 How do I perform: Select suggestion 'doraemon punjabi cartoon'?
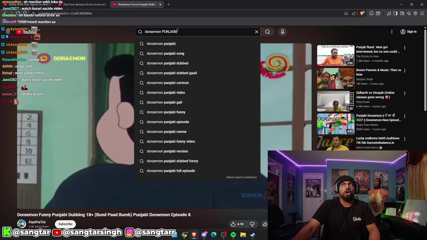(x=197, y=83)
